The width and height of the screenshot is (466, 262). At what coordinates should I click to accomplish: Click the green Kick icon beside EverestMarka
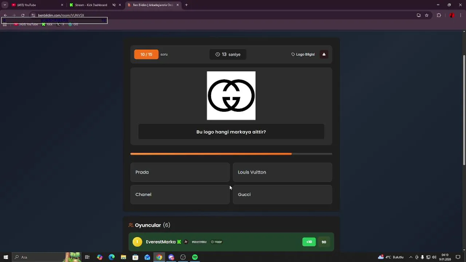click(x=179, y=242)
